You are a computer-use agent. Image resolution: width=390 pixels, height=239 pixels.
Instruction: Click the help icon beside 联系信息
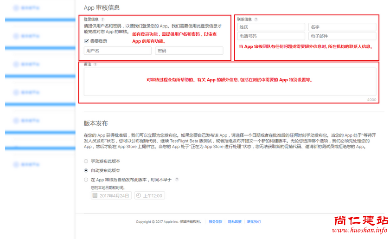[256, 19]
